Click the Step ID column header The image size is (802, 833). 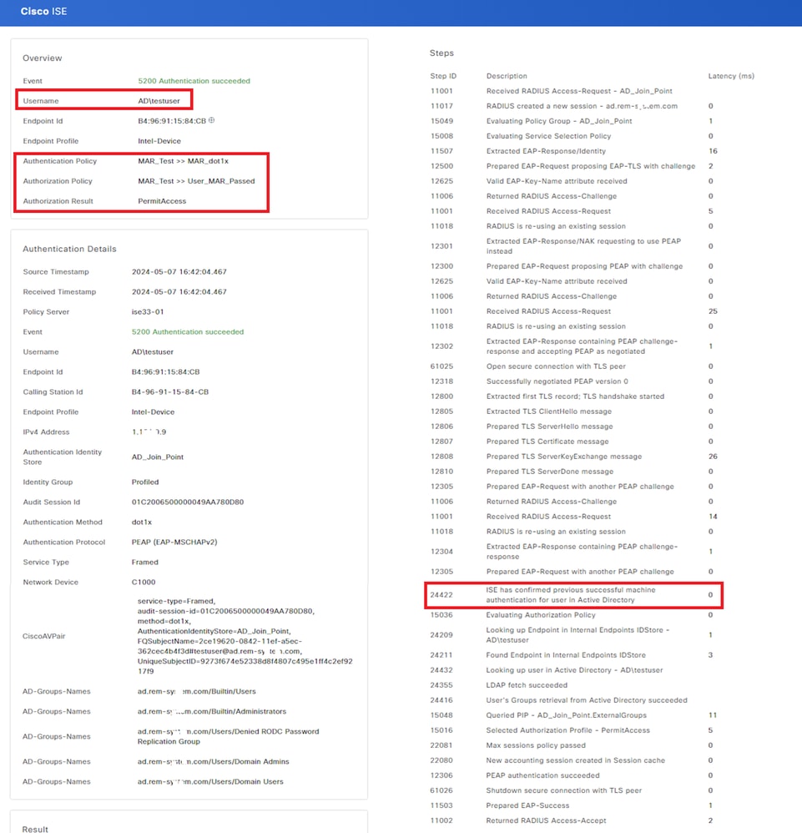[x=443, y=76]
